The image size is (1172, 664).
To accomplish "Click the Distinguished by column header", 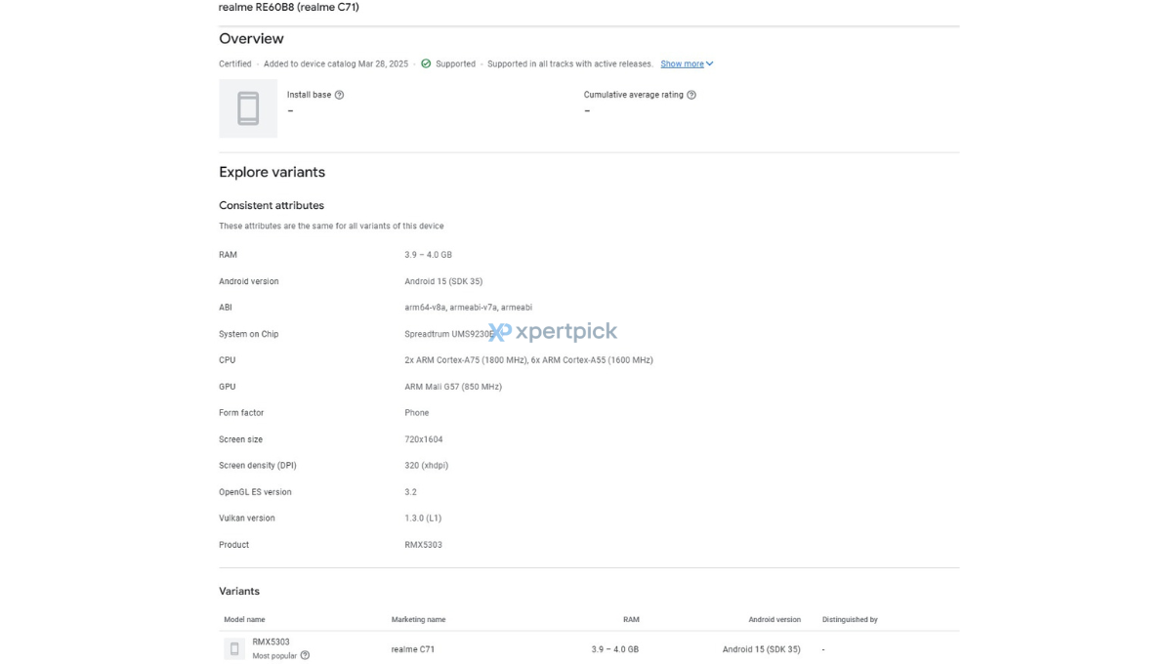I will (x=850, y=620).
